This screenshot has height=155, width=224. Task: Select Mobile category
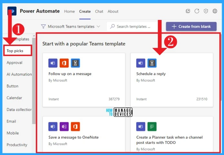(x=13, y=133)
